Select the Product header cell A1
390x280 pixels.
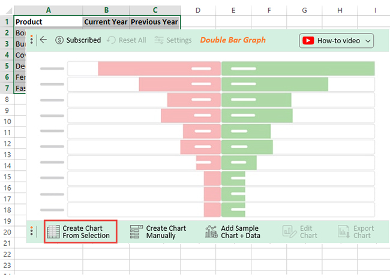click(x=48, y=22)
